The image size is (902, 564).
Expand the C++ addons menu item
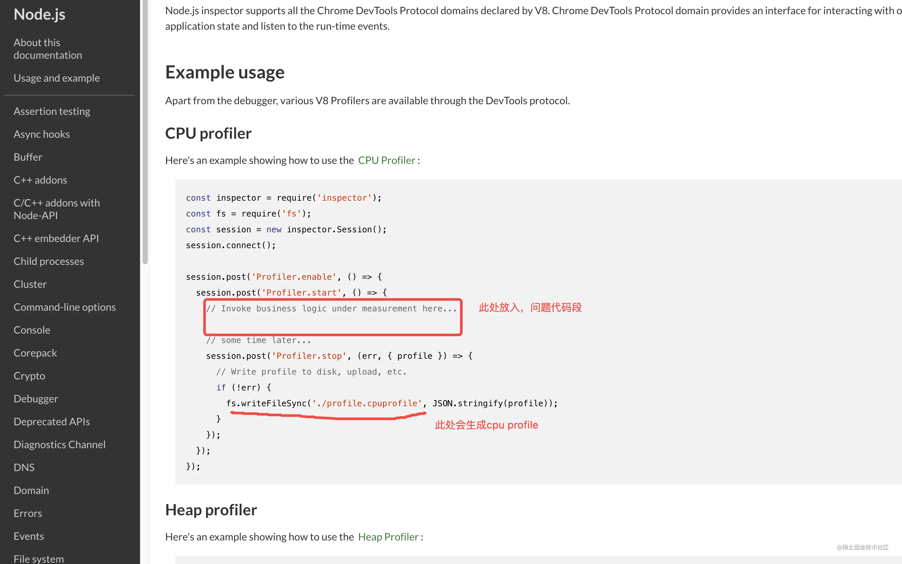pyautogui.click(x=41, y=179)
